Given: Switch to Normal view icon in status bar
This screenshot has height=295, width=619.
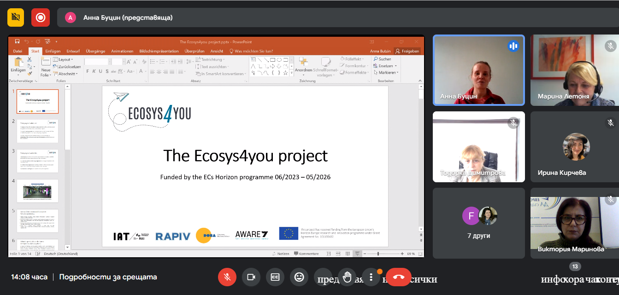Looking at the screenshot, I should click(x=329, y=254).
